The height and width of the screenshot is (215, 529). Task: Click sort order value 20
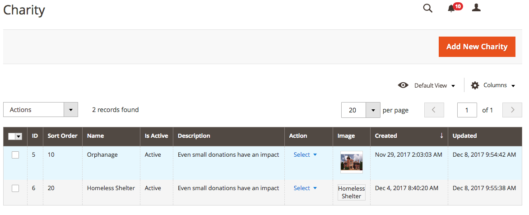(51, 188)
